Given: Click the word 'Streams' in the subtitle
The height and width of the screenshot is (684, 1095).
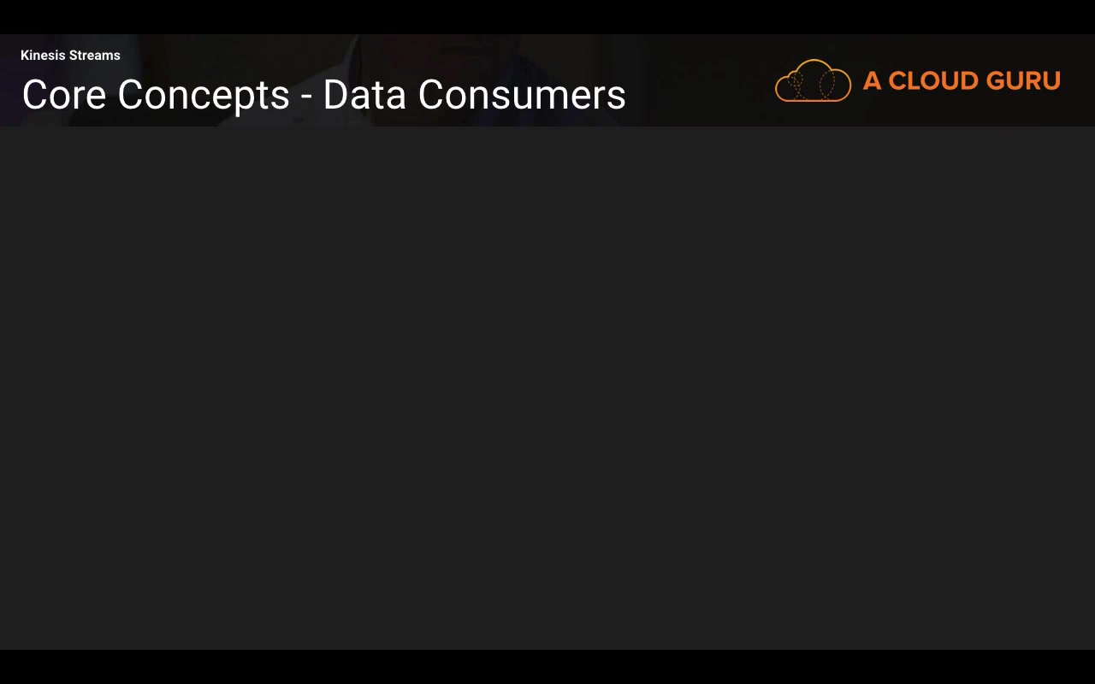Looking at the screenshot, I should 95,56.
